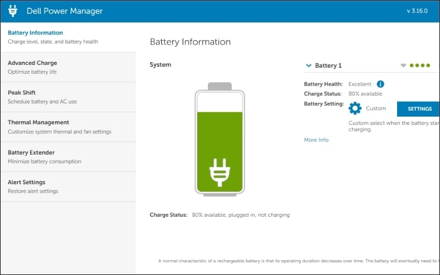
Task: Click the '80% available' value in Battery 1
Action: pos(365,94)
